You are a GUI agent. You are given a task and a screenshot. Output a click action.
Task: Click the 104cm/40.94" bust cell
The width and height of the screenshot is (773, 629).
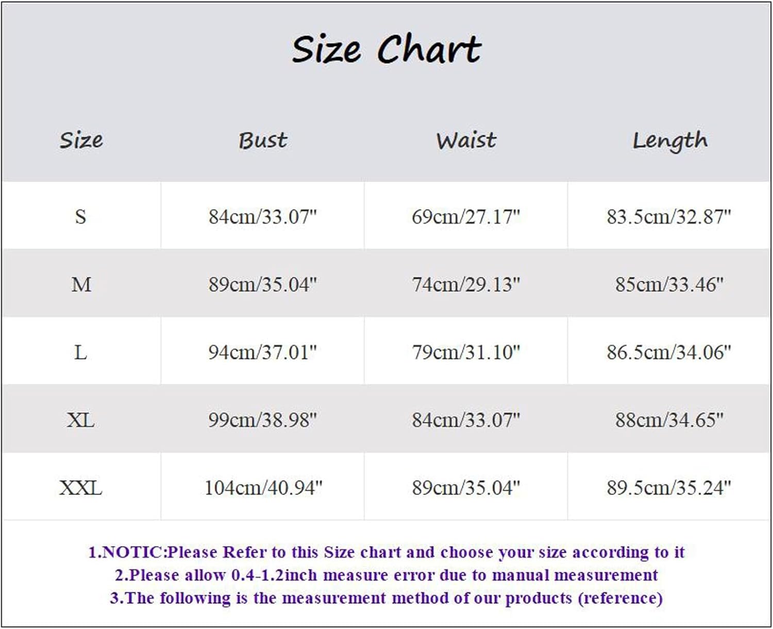263,488
